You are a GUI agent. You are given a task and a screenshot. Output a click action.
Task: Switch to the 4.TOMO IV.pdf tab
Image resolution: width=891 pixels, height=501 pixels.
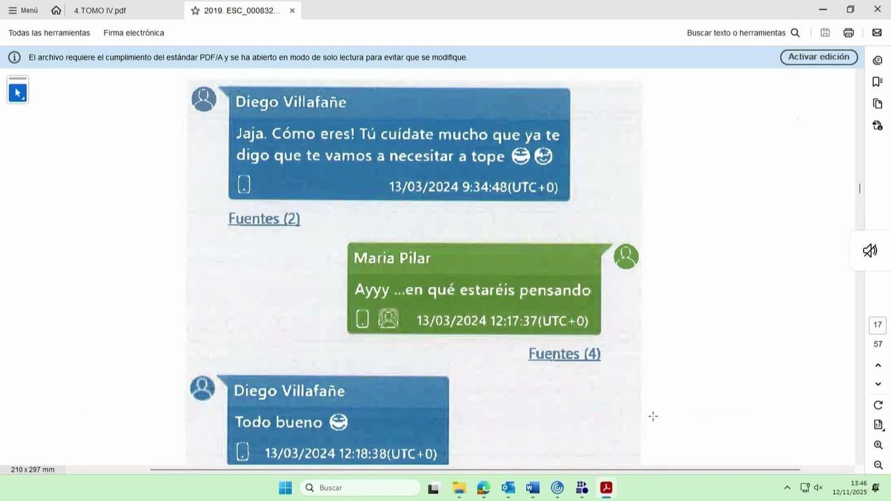click(100, 11)
